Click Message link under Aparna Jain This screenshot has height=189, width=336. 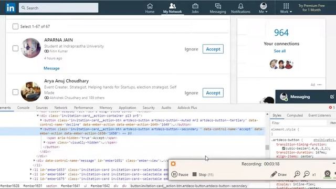click(x=51, y=68)
